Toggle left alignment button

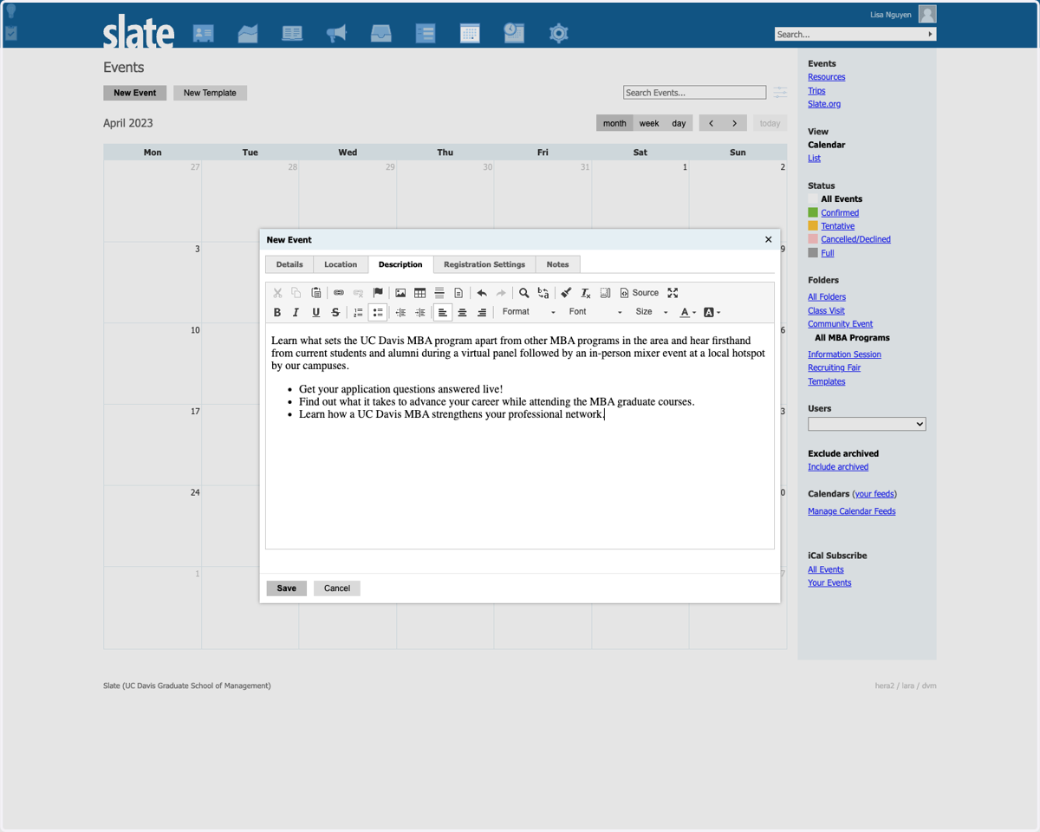[443, 312]
